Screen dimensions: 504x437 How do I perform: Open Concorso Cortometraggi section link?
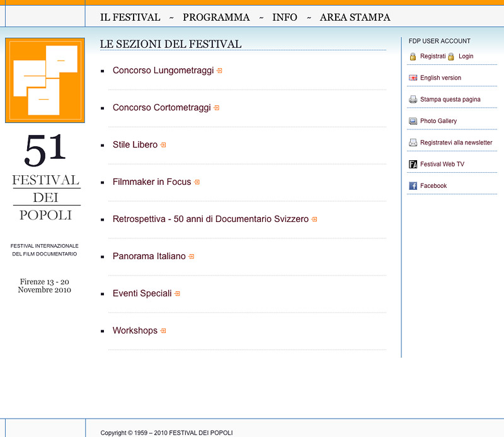point(162,107)
